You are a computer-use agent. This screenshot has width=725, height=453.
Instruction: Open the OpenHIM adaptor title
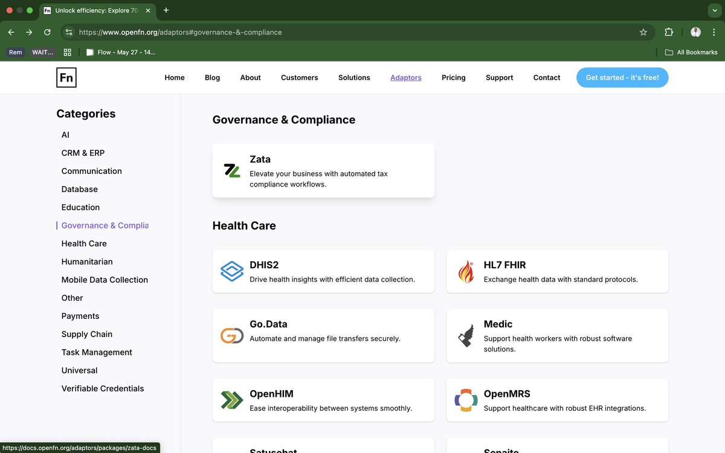click(x=271, y=394)
